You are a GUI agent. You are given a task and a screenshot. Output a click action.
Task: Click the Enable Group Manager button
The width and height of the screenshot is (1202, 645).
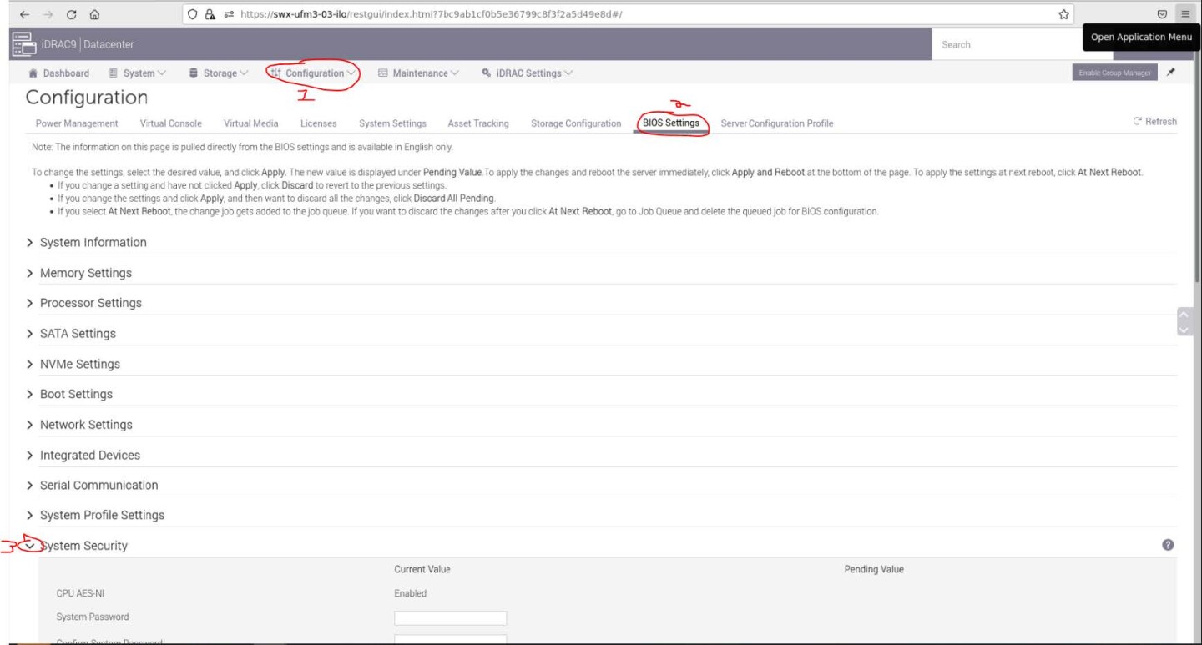pos(1114,73)
